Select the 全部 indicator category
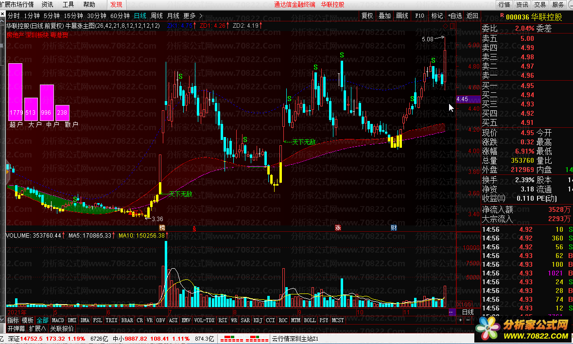 point(42,320)
